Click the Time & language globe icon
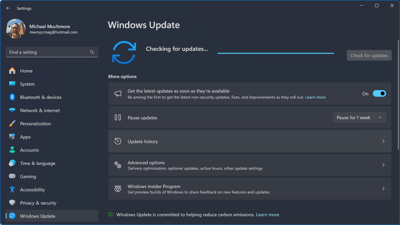 (12, 163)
